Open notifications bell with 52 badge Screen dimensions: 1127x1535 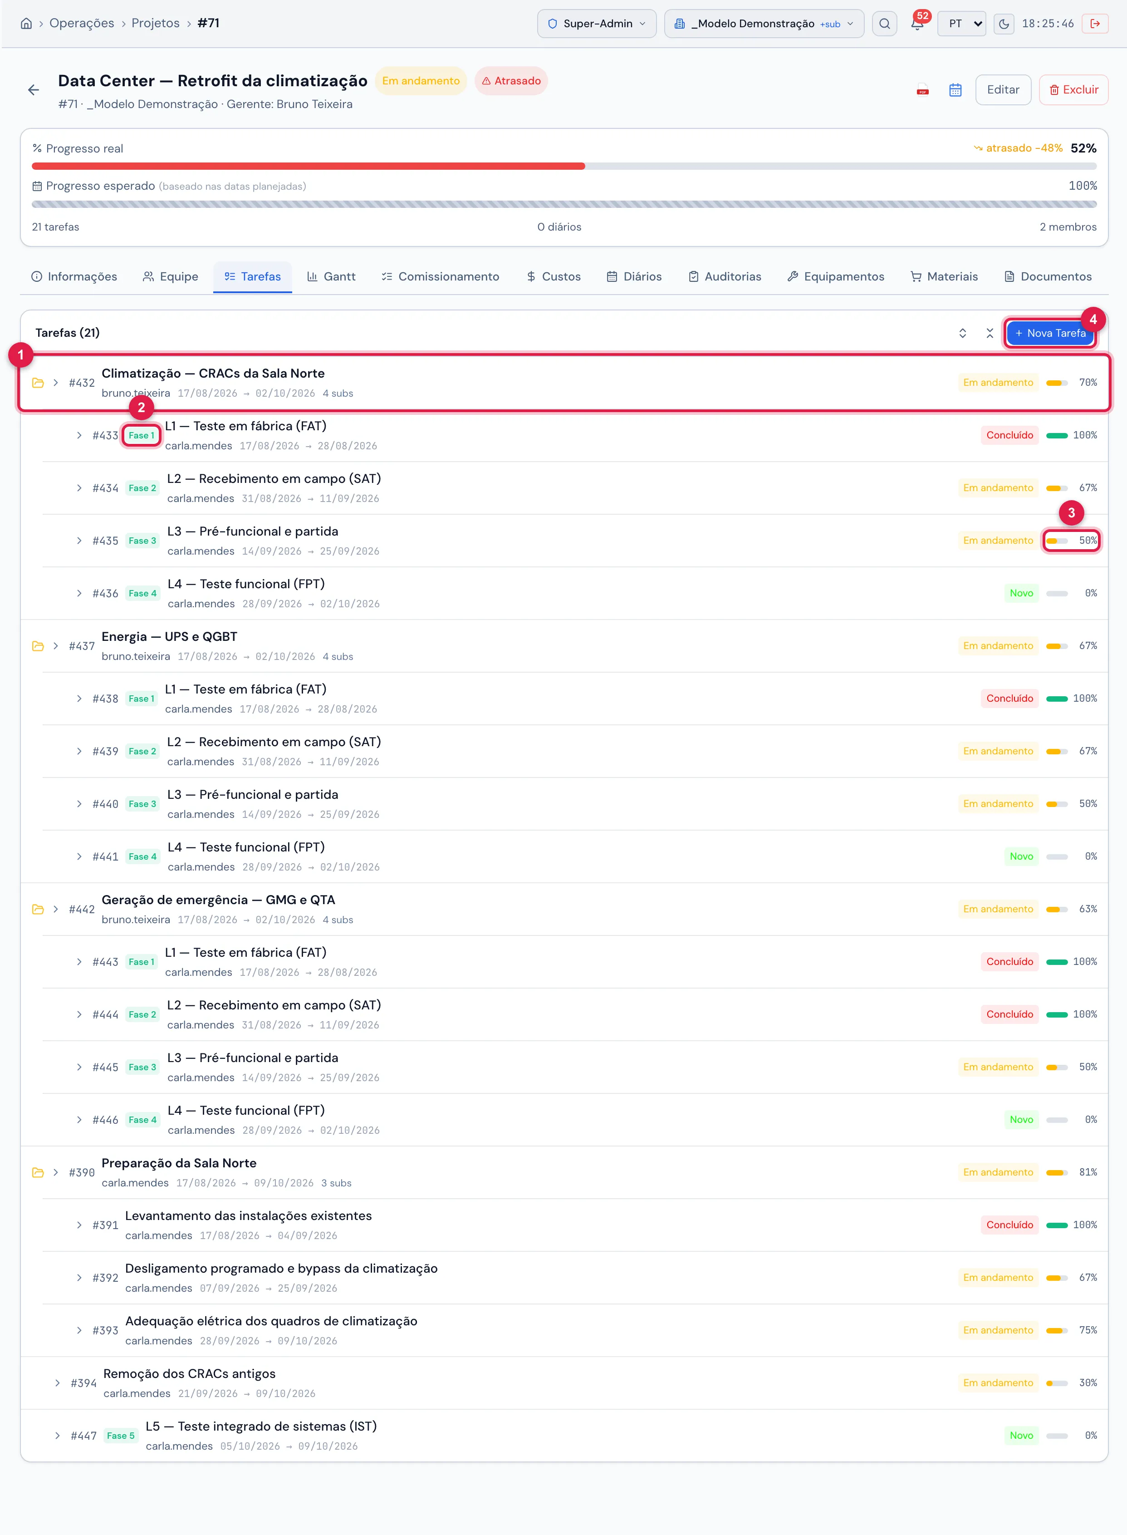[x=917, y=23]
